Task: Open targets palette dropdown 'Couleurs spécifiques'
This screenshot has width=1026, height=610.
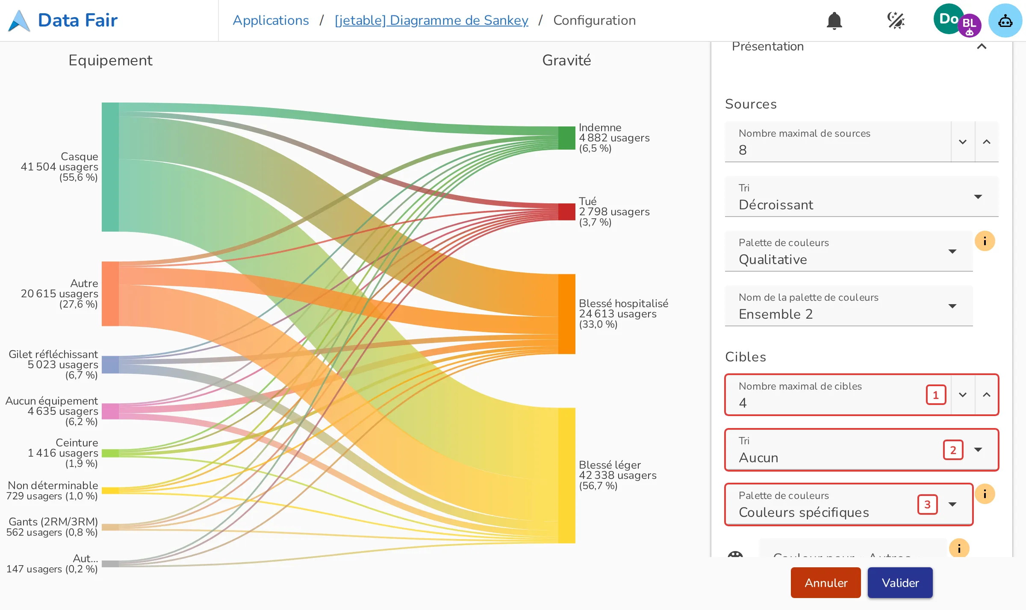Action: [x=849, y=504]
